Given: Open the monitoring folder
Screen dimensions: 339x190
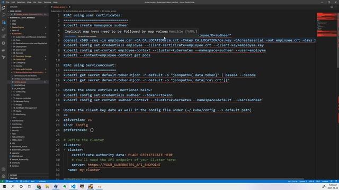Looking at the screenshot, I should 16,124.
